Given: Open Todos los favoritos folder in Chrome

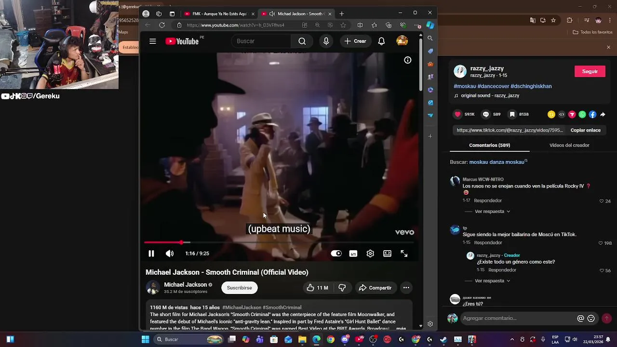Looking at the screenshot, I should pos(592,32).
